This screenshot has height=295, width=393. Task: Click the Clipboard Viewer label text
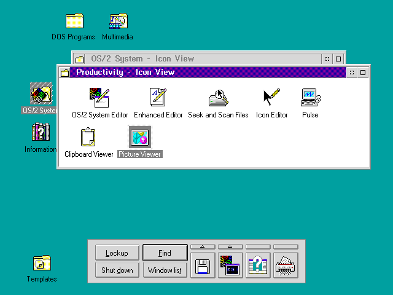click(88, 154)
